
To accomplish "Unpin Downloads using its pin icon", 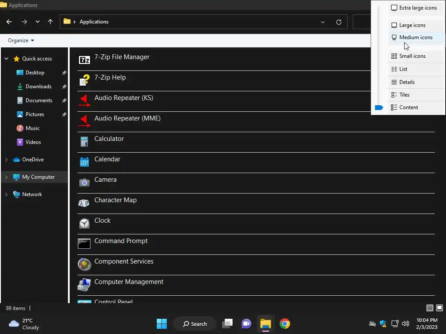I will (64, 87).
